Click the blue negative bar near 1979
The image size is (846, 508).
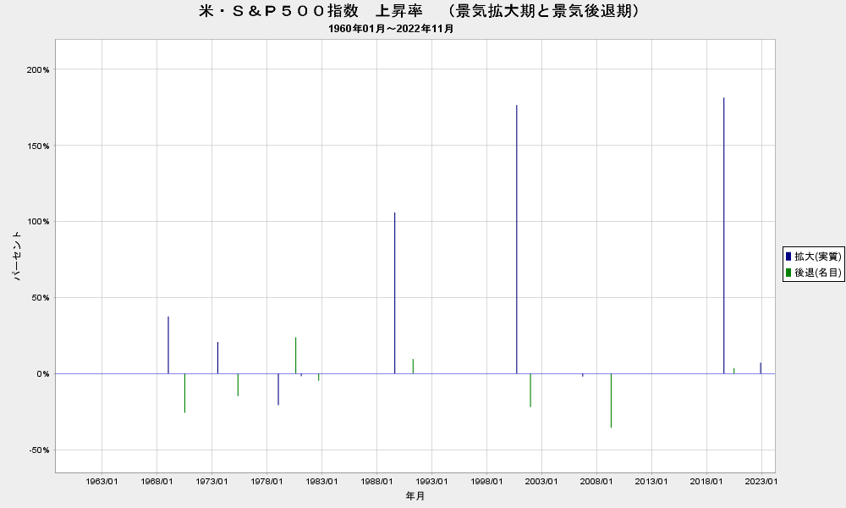[278, 389]
